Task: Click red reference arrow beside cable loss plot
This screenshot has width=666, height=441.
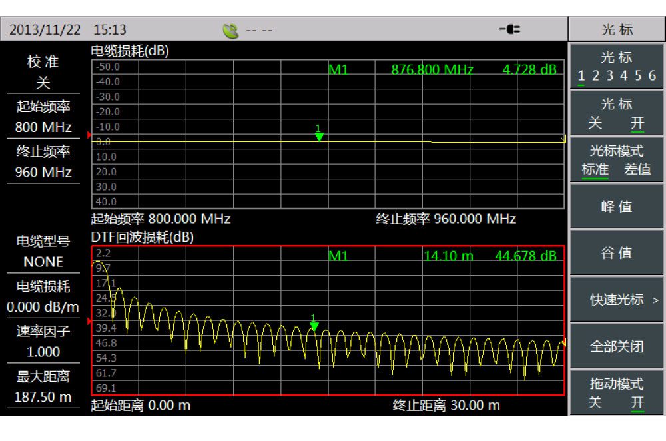Action: click(x=89, y=135)
